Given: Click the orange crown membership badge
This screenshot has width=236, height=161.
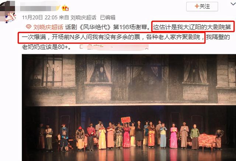Looking at the screenshot, I should tap(65, 8).
